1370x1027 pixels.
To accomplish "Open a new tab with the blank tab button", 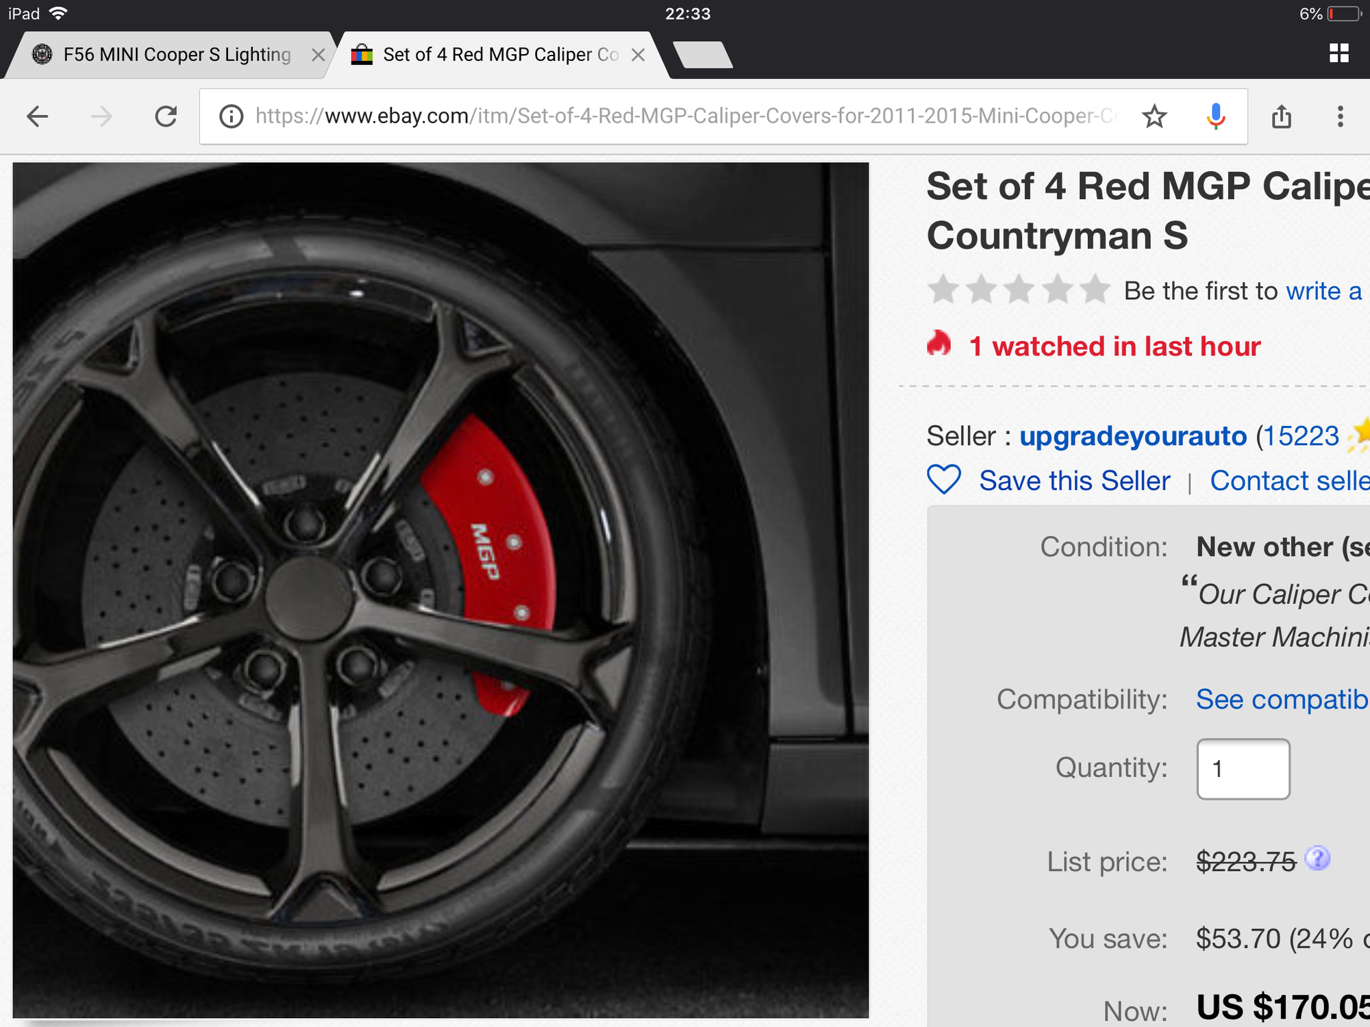I will point(703,55).
